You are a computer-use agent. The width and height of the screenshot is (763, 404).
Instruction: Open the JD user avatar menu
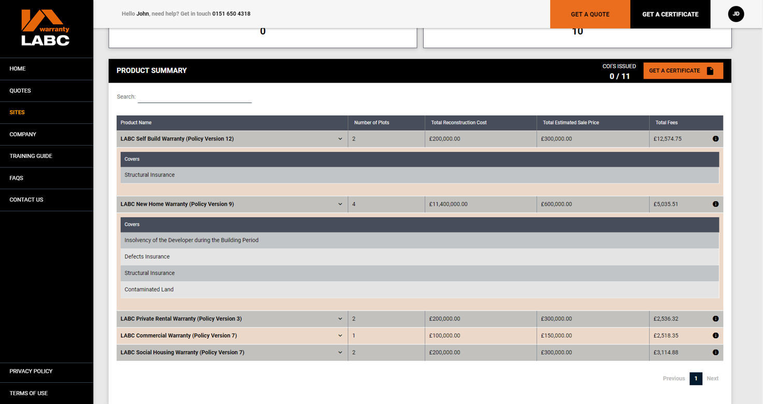pyautogui.click(x=736, y=14)
